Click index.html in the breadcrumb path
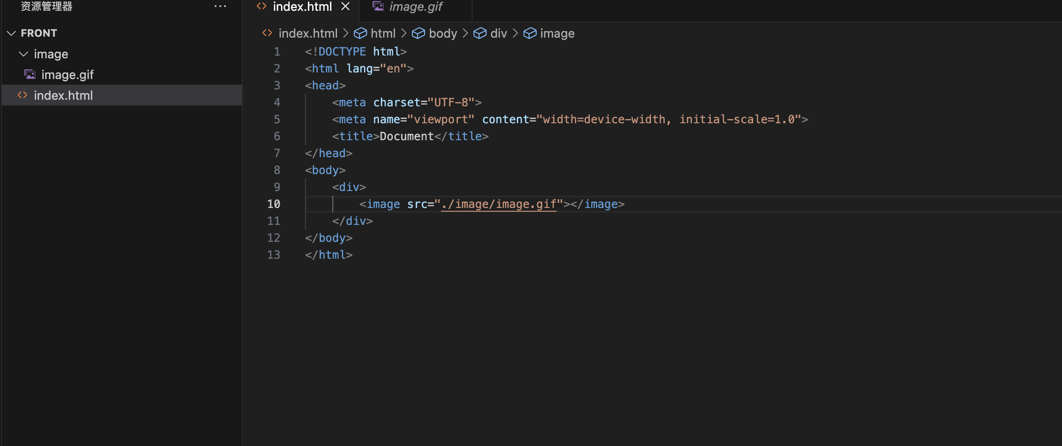Viewport: 1062px width, 446px height. (308, 33)
